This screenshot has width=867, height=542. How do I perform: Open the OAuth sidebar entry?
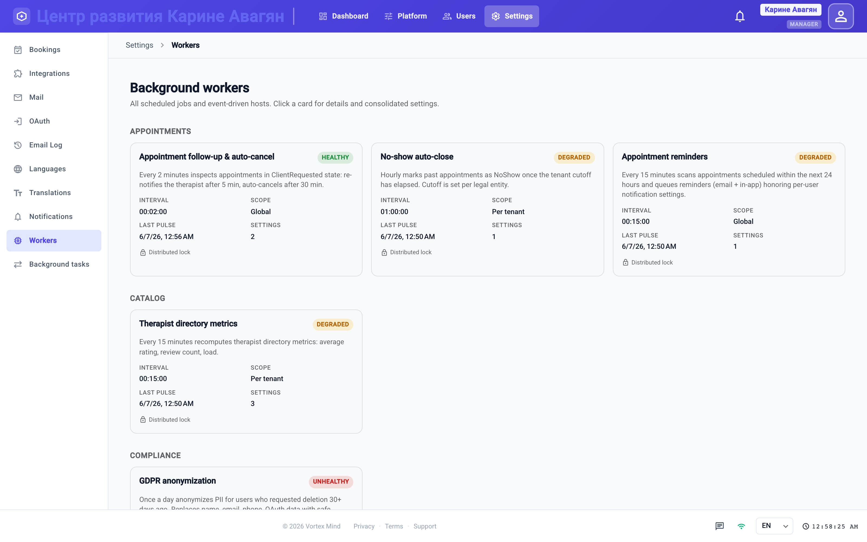[54, 121]
